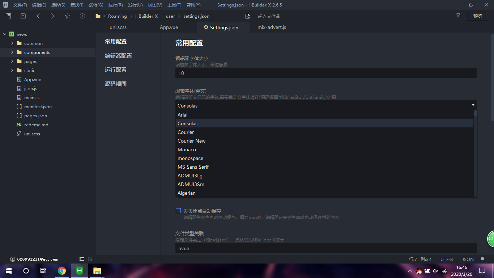Click the save file icon in toolbar
The width and height of the screenshot is (494, 278).
[x=23, y=16]
